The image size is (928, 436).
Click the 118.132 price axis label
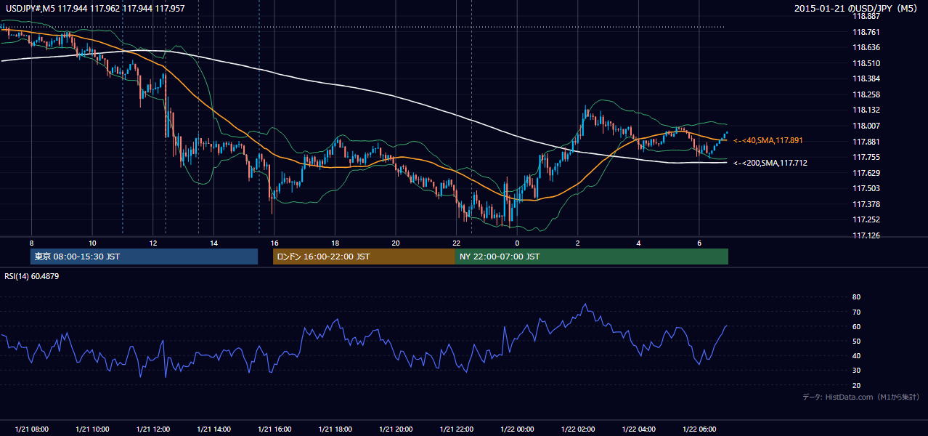tap(866, 110)
